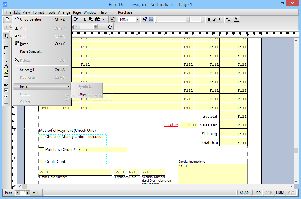Open the View menu
The height and width of the screenshot is (199, 301).
pos(26,12)
